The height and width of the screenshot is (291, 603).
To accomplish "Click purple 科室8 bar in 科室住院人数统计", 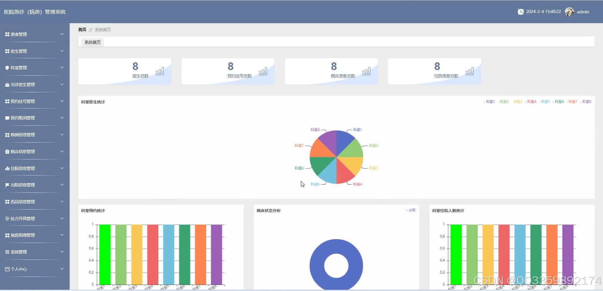I will coord(568,254).
